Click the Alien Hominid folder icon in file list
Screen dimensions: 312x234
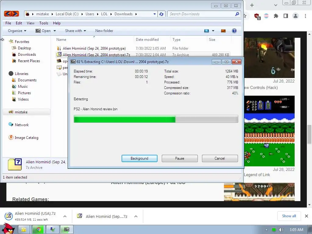coord(59,48)
